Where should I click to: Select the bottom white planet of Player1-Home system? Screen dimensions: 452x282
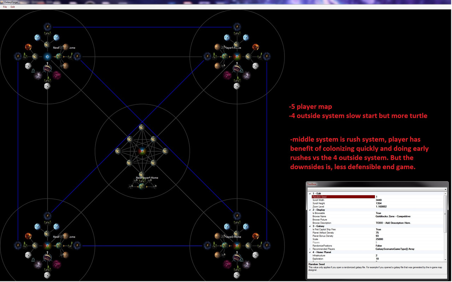237,86
